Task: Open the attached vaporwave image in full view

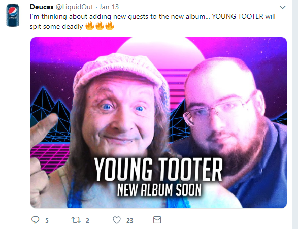Action: (158, 122)
